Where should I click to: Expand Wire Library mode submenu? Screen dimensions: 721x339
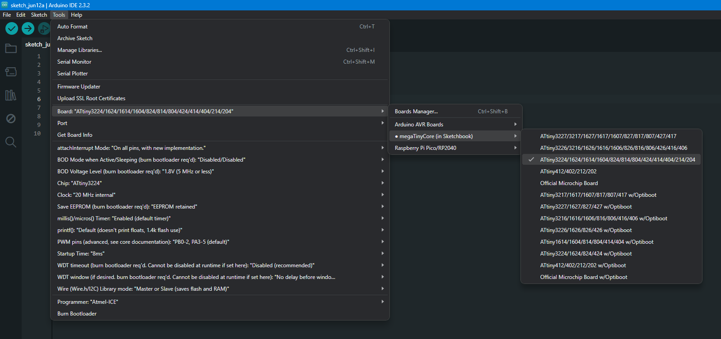(220, 289)
